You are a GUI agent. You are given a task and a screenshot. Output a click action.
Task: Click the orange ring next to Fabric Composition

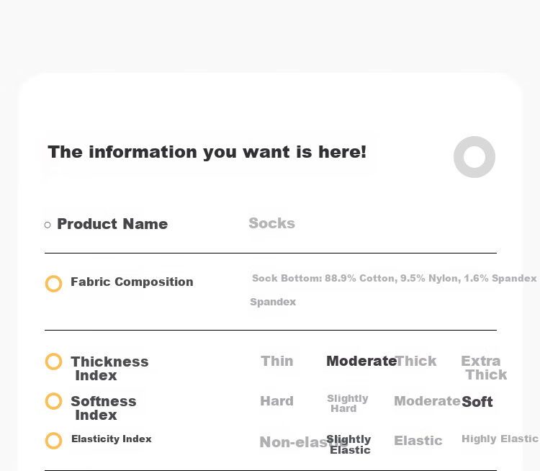tap(54, 284)
